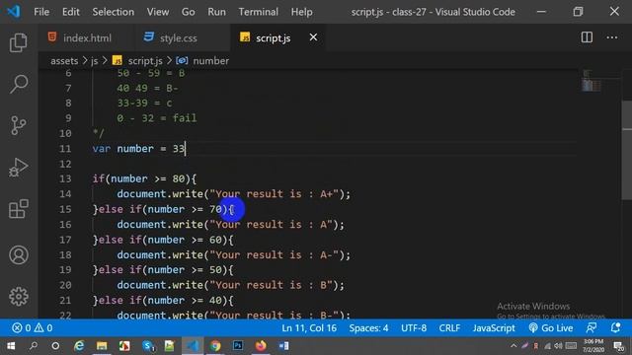
Task: Open the Help menu
Action: (x=301, y=12)
